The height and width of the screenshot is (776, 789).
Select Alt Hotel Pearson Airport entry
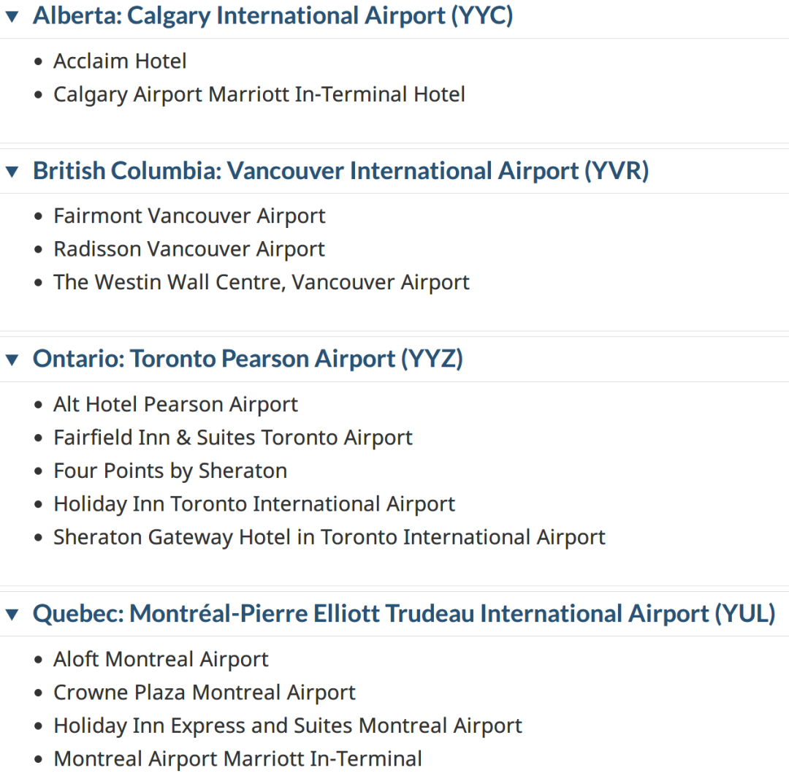click(x=175, y=405)
